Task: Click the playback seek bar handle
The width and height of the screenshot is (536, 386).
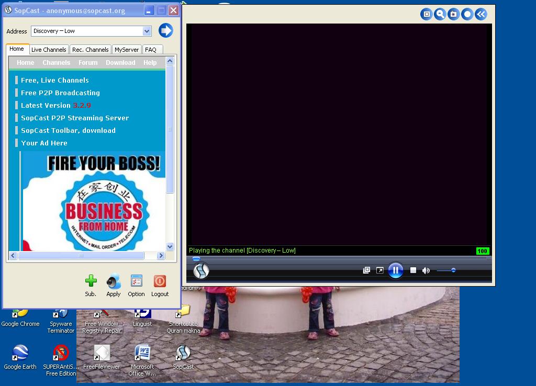Action: 196,258
